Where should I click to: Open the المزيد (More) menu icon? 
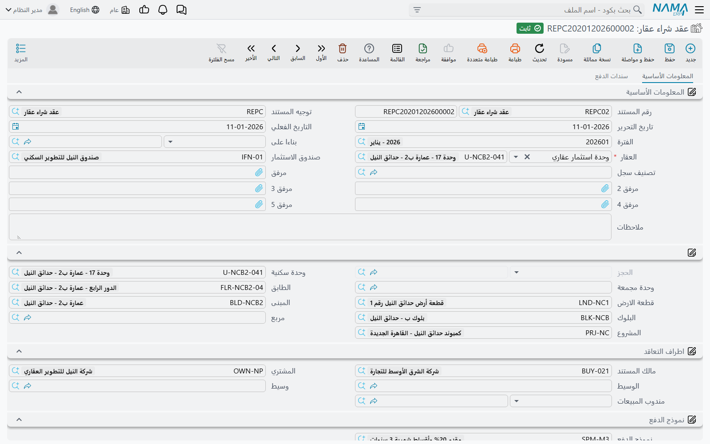pos(21,48)
